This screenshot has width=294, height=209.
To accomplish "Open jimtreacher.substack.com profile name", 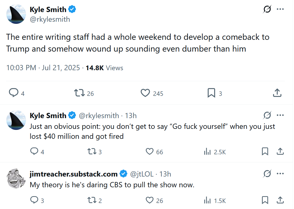I will pyautogui.click(x=73, y=174).
